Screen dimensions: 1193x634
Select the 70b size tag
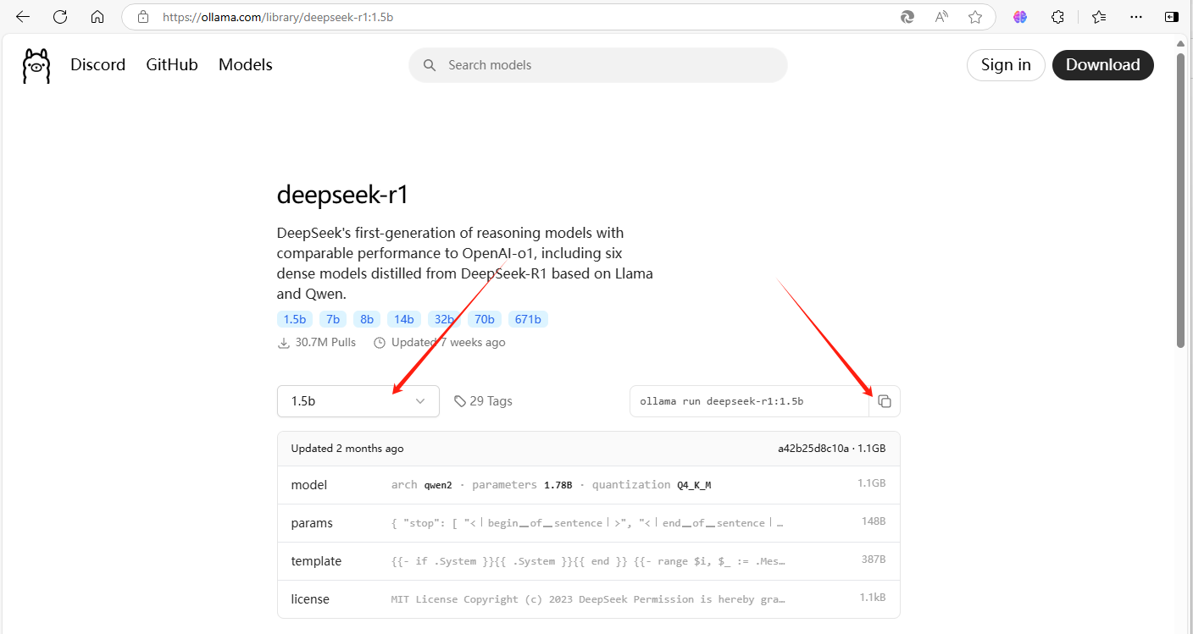pos(485,319)
